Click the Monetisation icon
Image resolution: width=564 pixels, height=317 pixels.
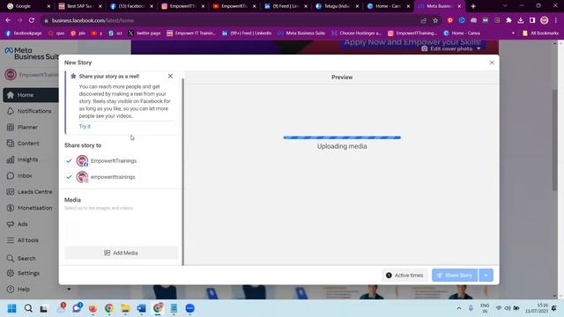tap(11, 208)
